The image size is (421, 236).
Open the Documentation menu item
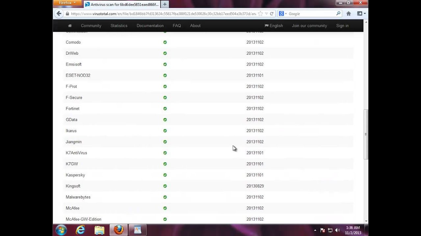[x=150, y=26]
